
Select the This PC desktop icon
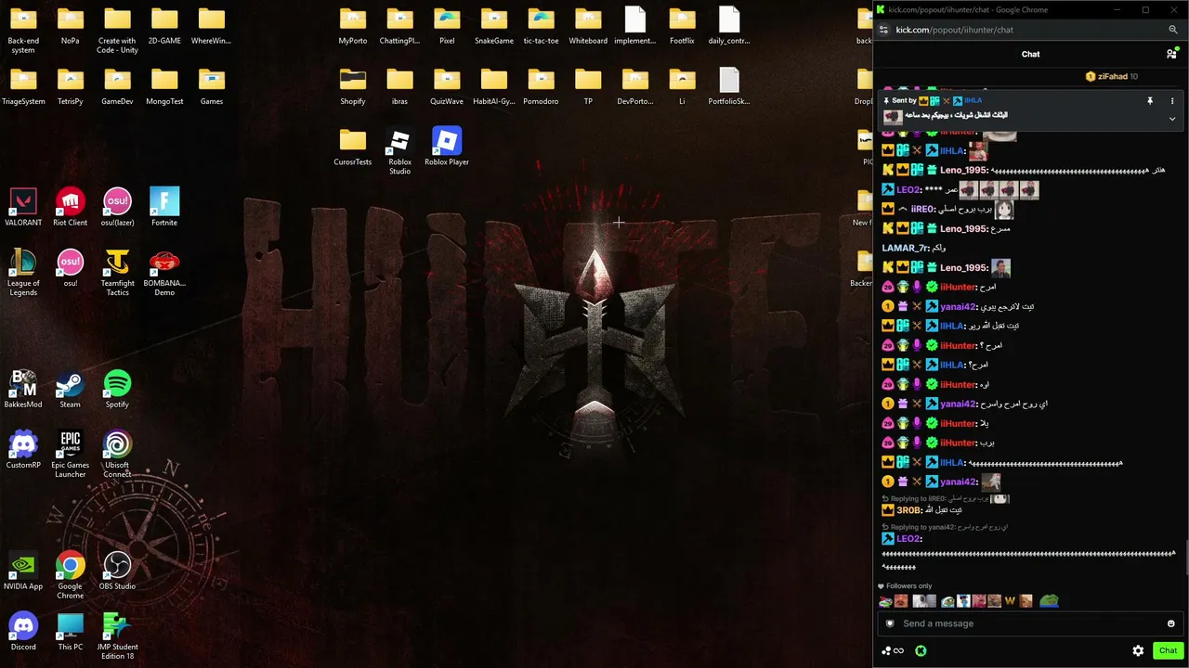pyautogui.click(x=70, y=632)
